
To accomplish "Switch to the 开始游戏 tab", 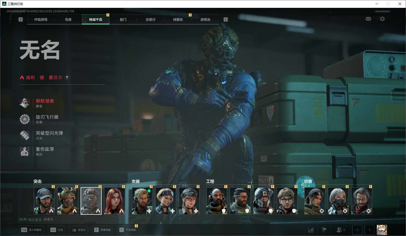I will 41,19.
